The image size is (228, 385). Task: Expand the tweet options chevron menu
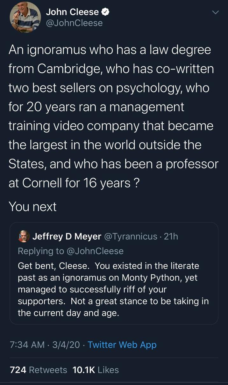216,13
